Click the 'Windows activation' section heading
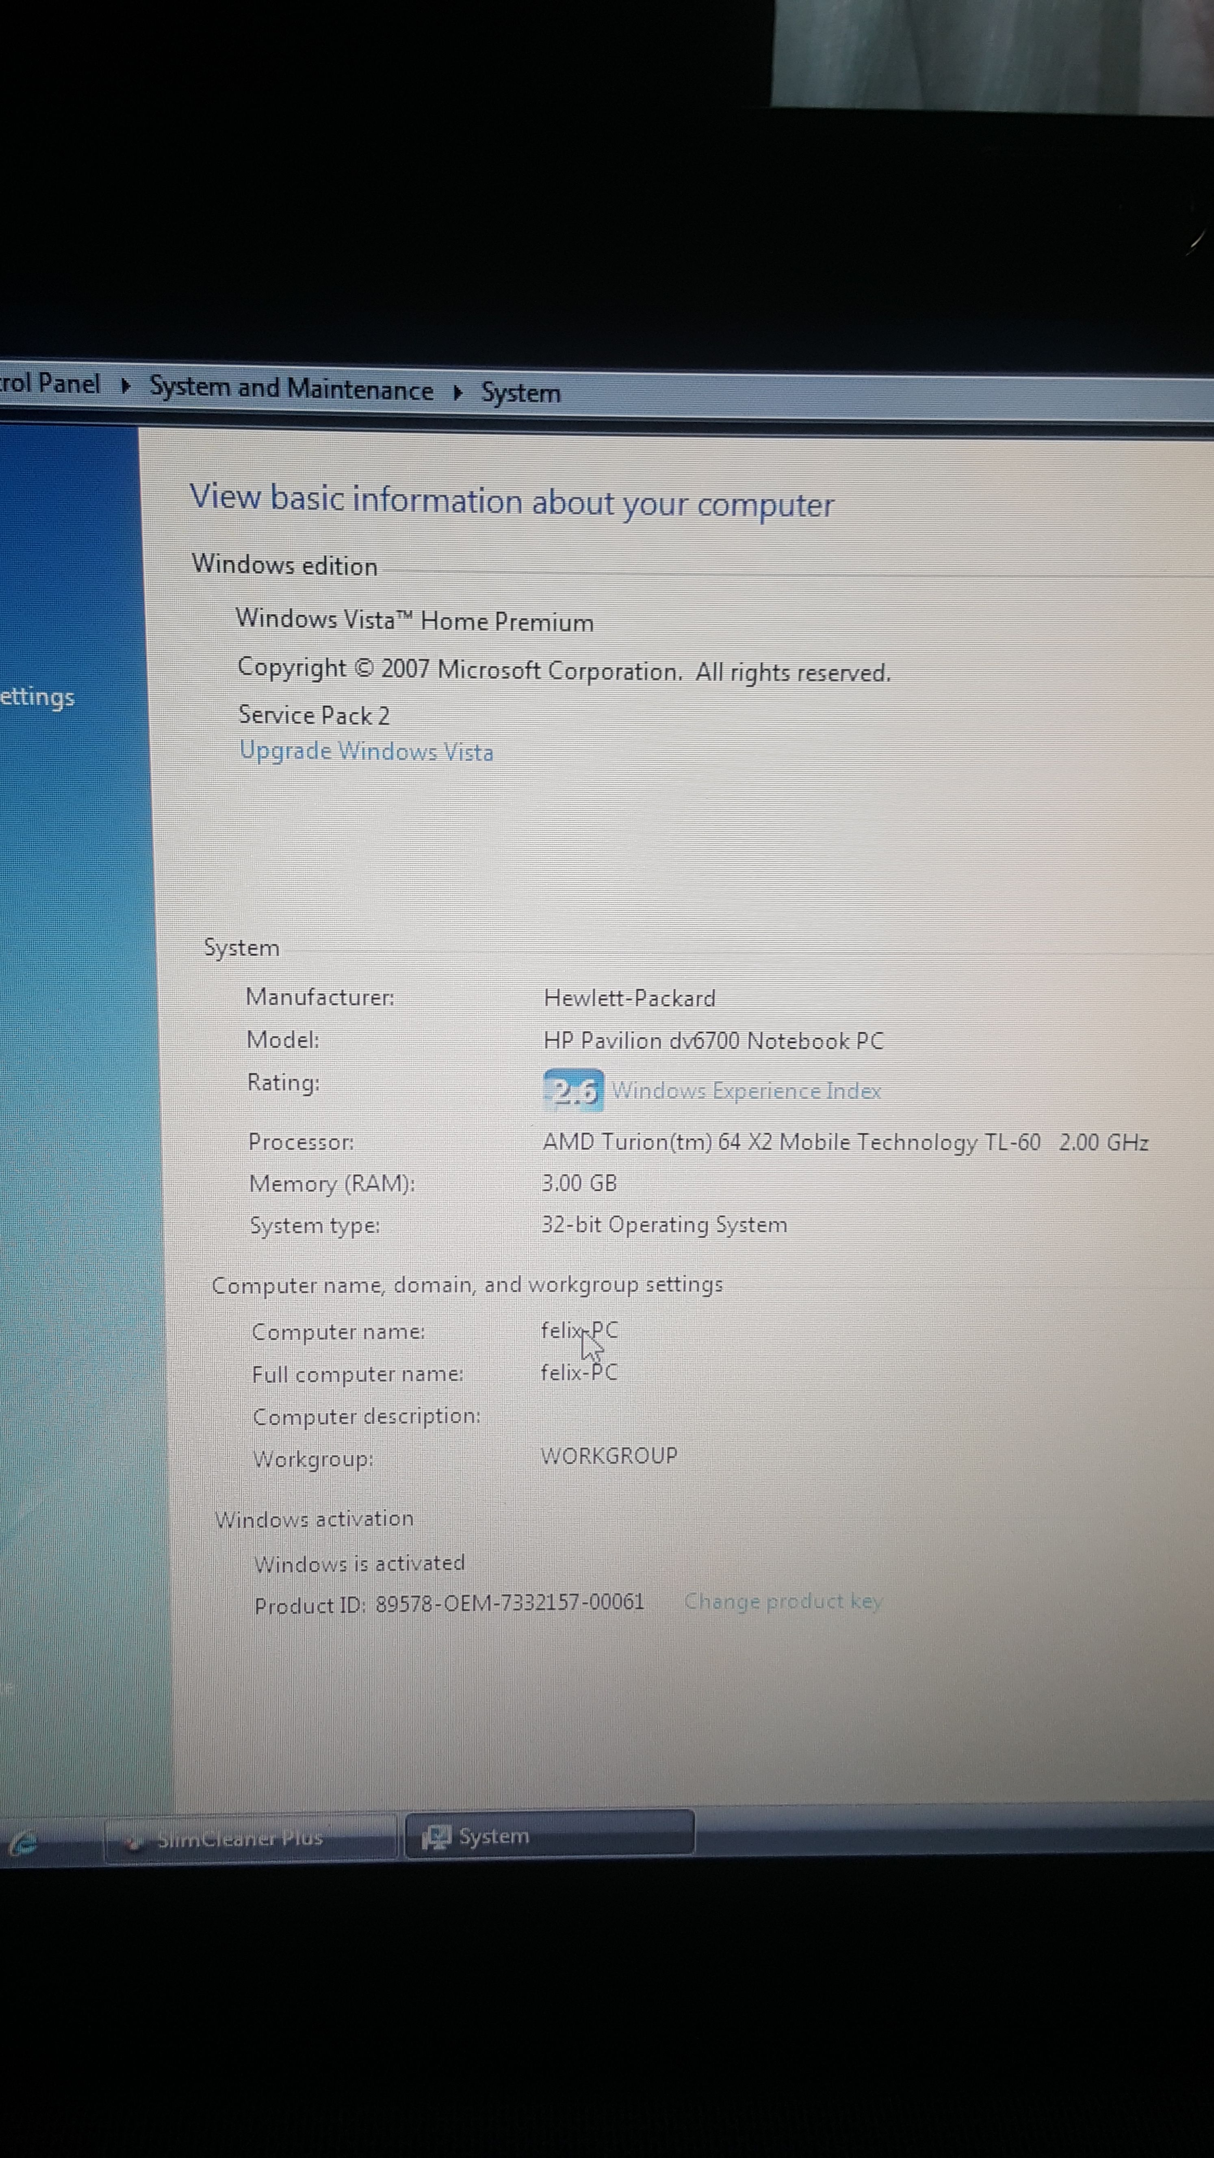 [314, 1519]
